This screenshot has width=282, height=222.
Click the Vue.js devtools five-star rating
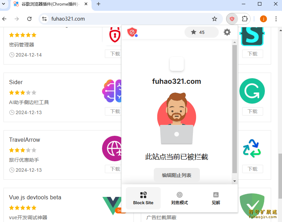(x=23, y=208)
